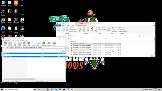Open the Favorites menu in WinRAR
Image resolution: width=162 pixels, height=91 pixels.
tap(17, 40)
